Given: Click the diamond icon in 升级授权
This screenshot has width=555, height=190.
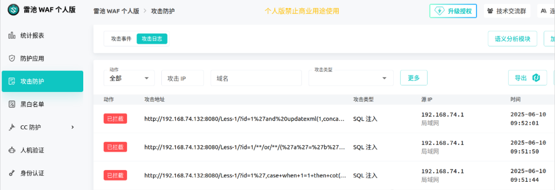Looking at the screenshot, I should tap(439, 11).
